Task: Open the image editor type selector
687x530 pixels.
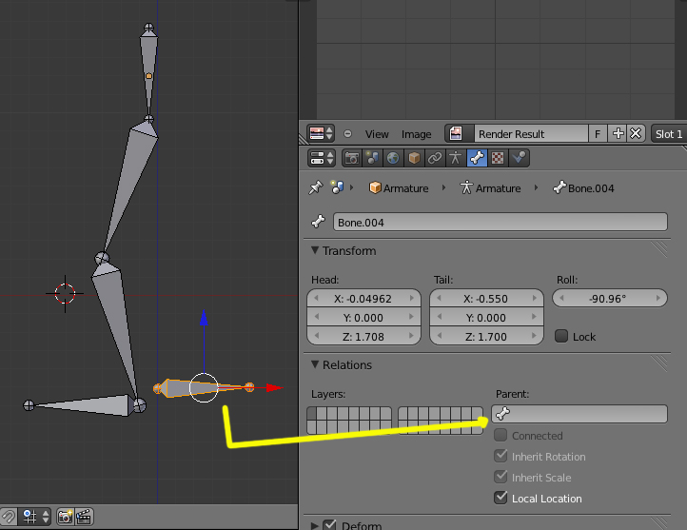Action: pyautogui.click(x=322, y=133)
